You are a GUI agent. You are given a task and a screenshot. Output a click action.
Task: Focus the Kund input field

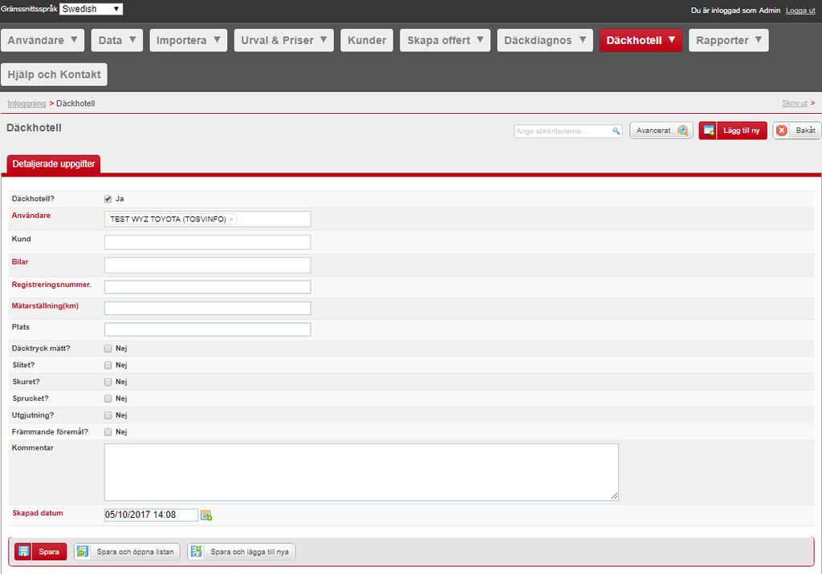point(207,242)
